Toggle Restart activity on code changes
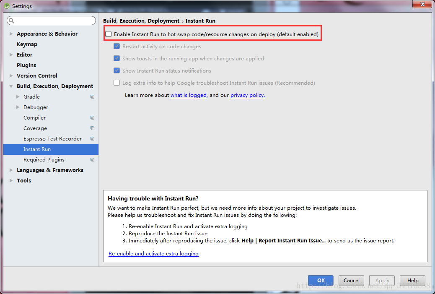435x294 pixels. (x=117, y=47)
